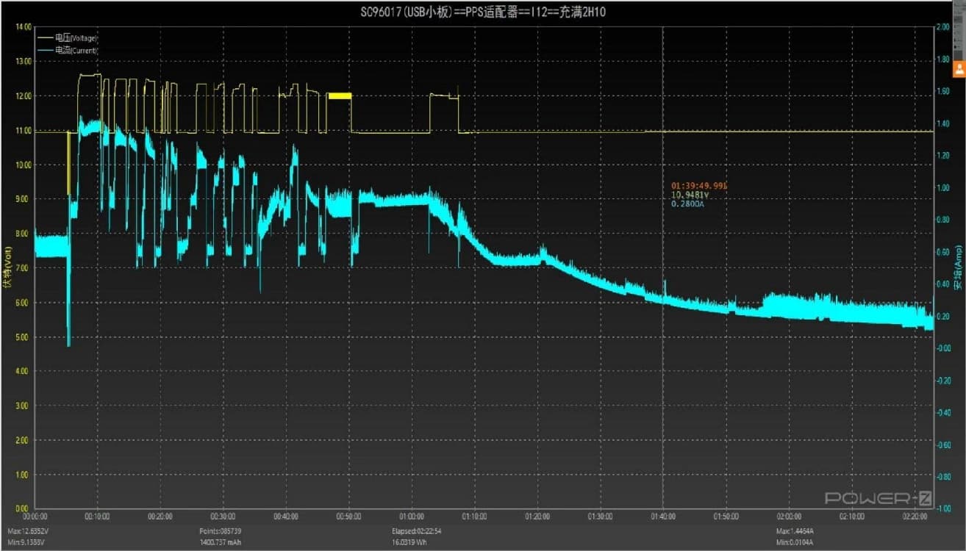Click the 11.00 voltage axis tick
The width and height of the screenshot is (966, 551).
24,131
